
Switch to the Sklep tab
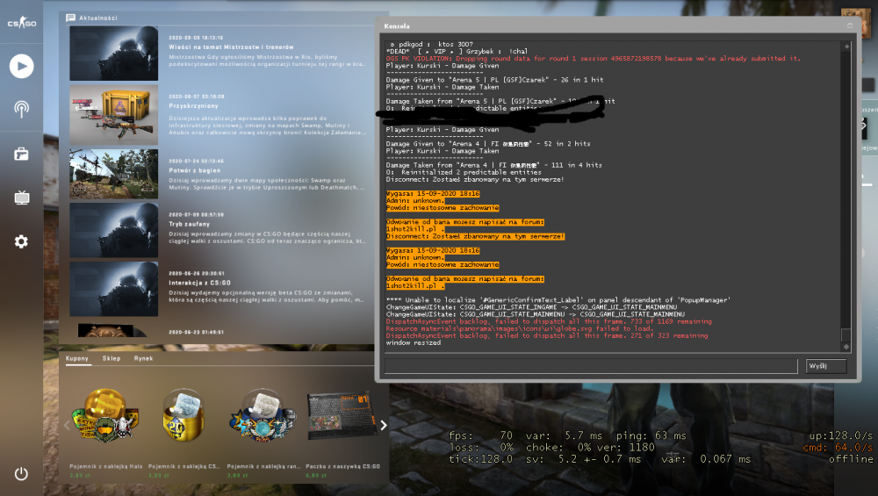pos(112,358)
